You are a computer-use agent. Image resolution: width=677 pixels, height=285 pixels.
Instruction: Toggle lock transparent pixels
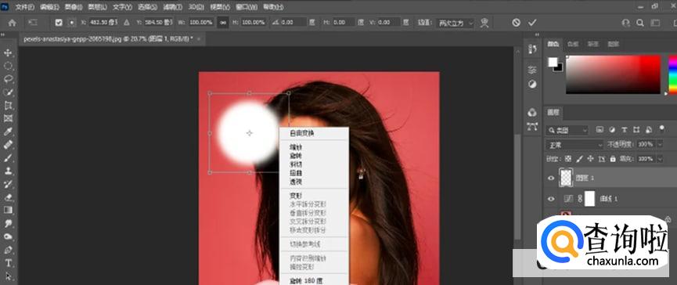[x=568, y=159]
